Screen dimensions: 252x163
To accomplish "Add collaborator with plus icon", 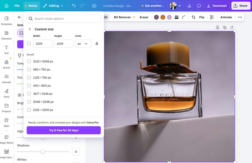I will tap(180, 6).
